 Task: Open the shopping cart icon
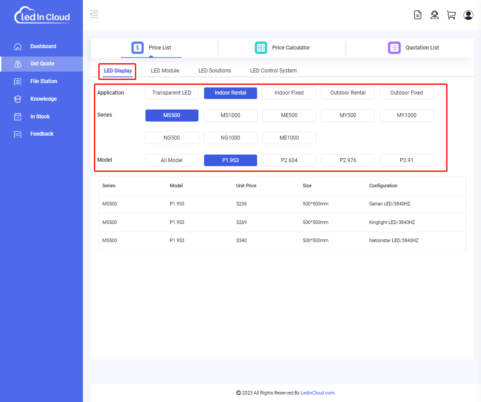click(451, 15)
